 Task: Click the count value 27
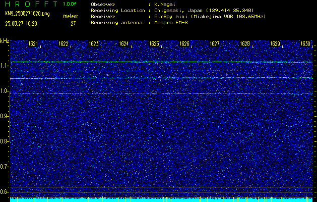pos(73,24)
